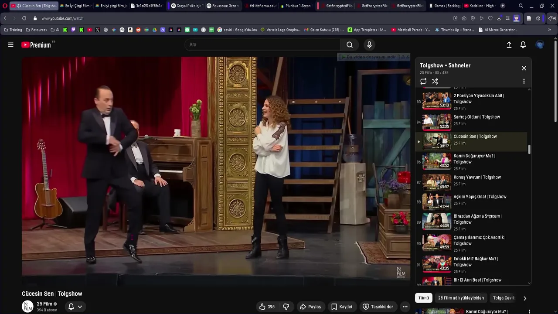Image resolution: width=558 pixels, height=314 pixels.
Task: Open browser snapshot camera icon
Action: tap(464, 18)
